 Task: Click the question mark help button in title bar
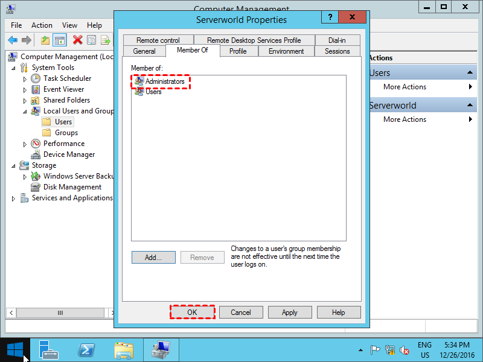point(330,17)
